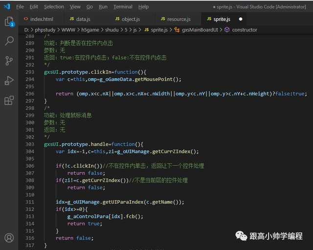This screenshot has width=313, height=250.
Task: Open the Source Control view
Action: click(x=9, y=61)
